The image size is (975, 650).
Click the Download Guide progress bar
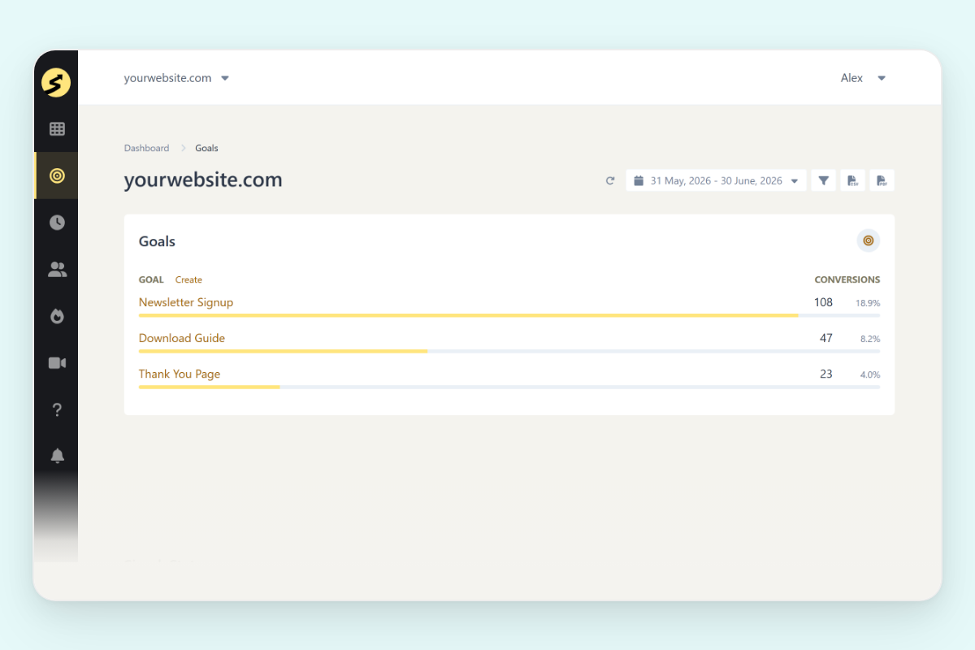click(x=509, y=351)
